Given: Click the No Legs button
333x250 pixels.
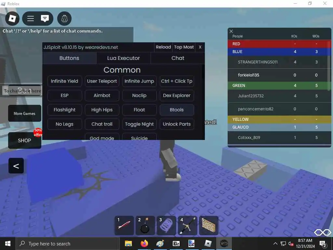Looking at the screenshot, I should click(65, 124).
